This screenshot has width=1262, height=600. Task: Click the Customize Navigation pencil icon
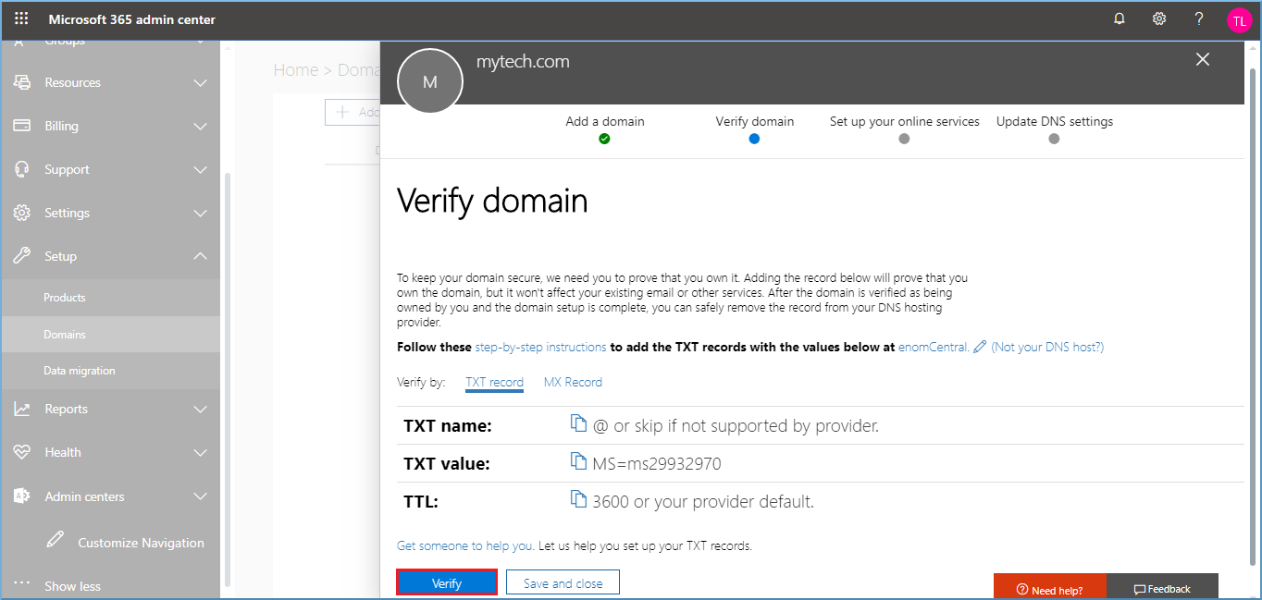[56, 541]
